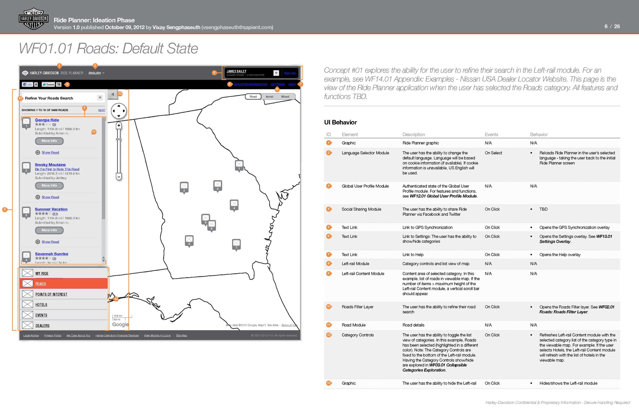
Task: Click the scrollbar down arrow in roads list
Action: tap(104, 260)
